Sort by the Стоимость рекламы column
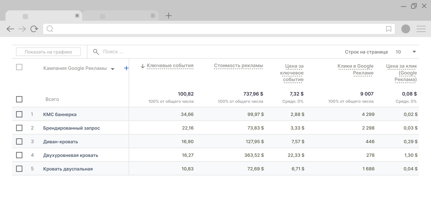This screenshot has height=199, width=431. click(x=239, y=66)
